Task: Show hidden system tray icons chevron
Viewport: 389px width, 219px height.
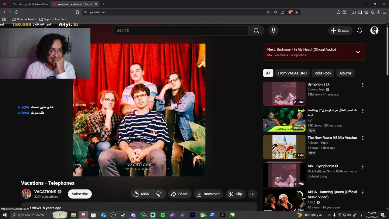Action: 329,215
